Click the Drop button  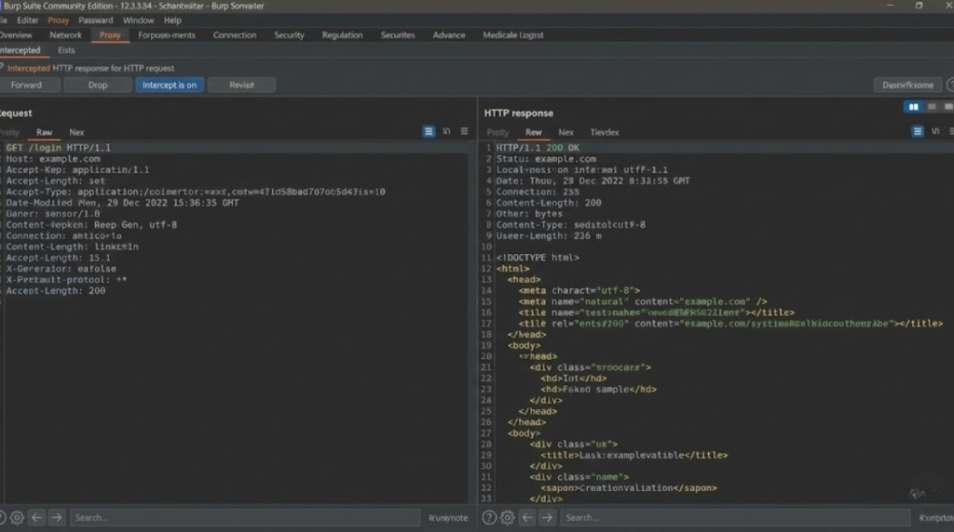pos(98,85)
